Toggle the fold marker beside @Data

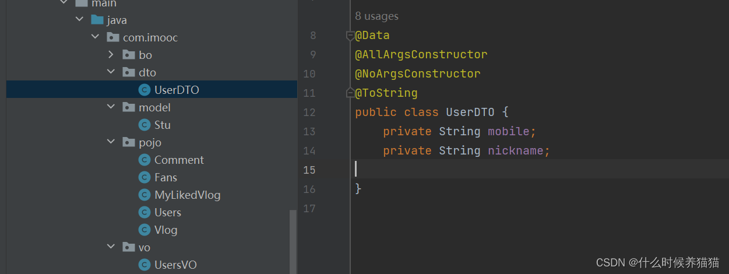coord(350,36)
